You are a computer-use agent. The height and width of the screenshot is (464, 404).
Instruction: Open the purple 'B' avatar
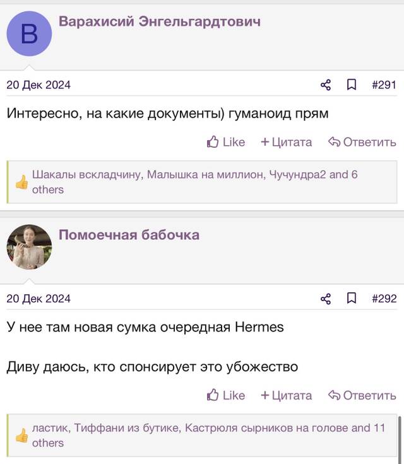(x=29, y=33)
